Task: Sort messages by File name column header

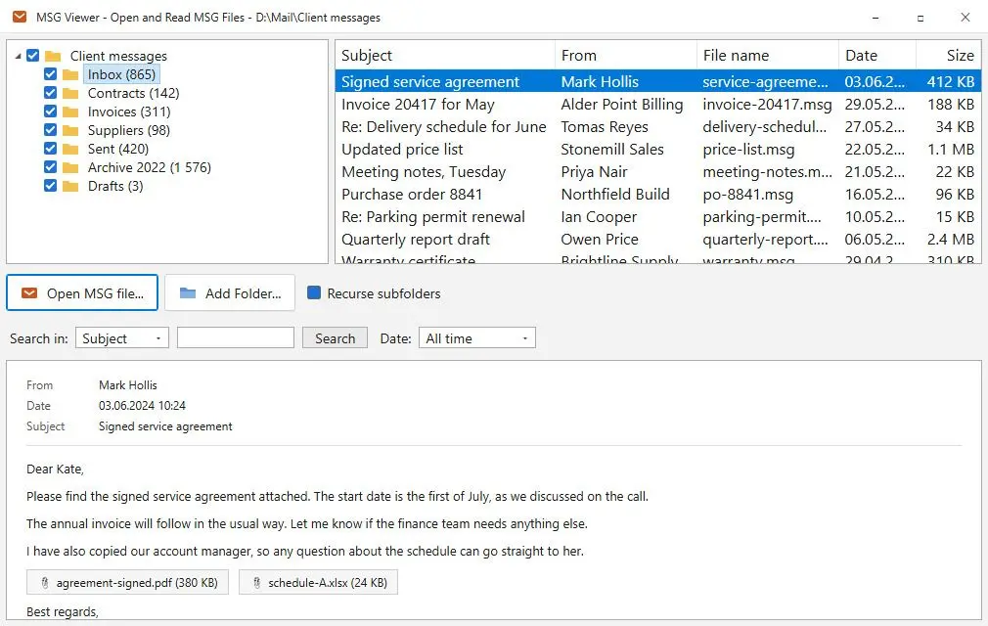Action: click(768, 56)
